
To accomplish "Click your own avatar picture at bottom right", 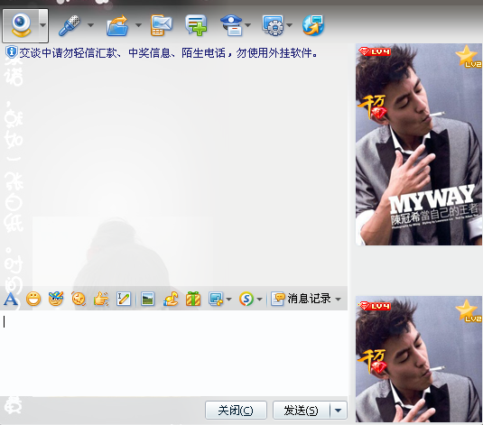I will (x=419, y=359).
